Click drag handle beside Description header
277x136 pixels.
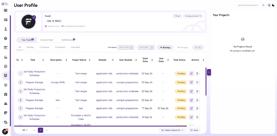click(x=67, y=60)
